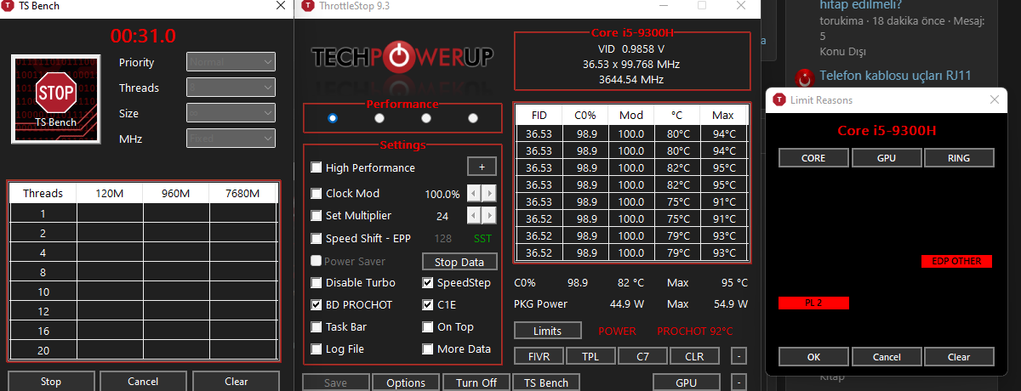Check the Disable Turbo option
Image resolution: width=1021 pixels, height=391 pixels.
tap(317, 283)
